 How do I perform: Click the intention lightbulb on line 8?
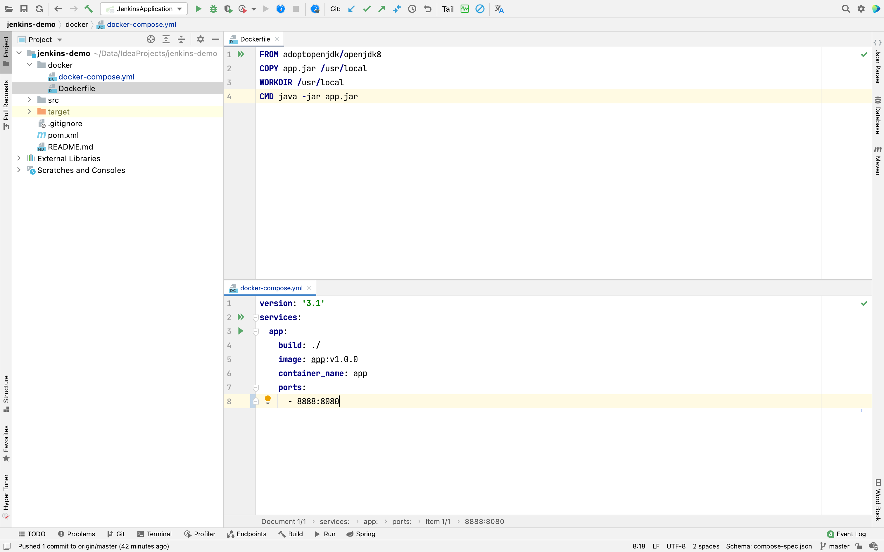pos(268,400)
